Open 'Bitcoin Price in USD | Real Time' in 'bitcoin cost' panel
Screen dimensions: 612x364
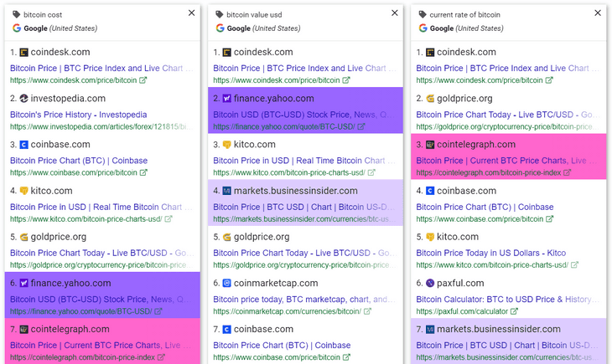[x=101, y=207]
